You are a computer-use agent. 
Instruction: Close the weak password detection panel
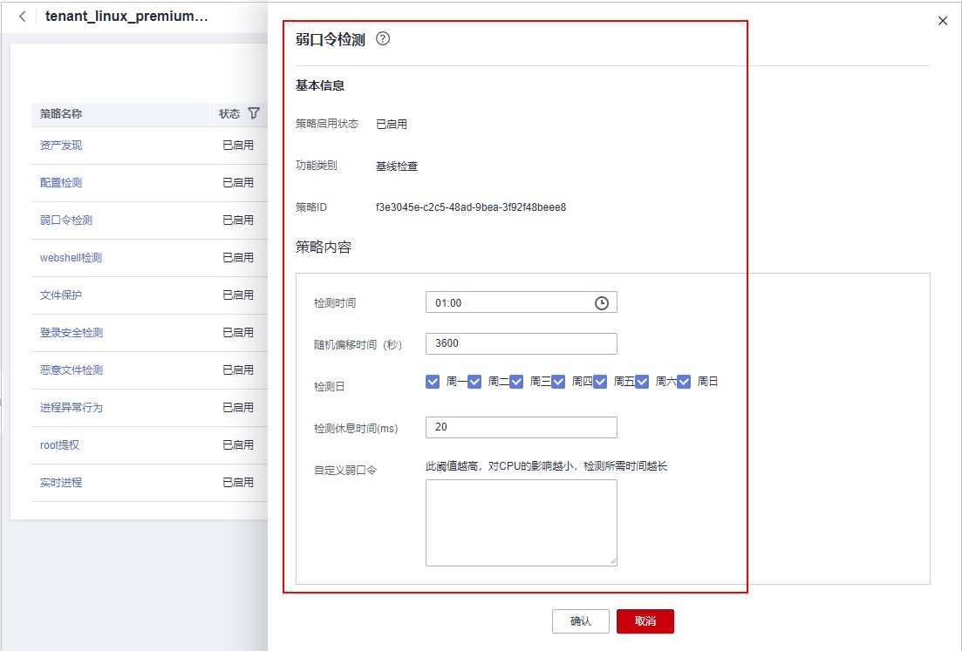[x=943, y=20]
